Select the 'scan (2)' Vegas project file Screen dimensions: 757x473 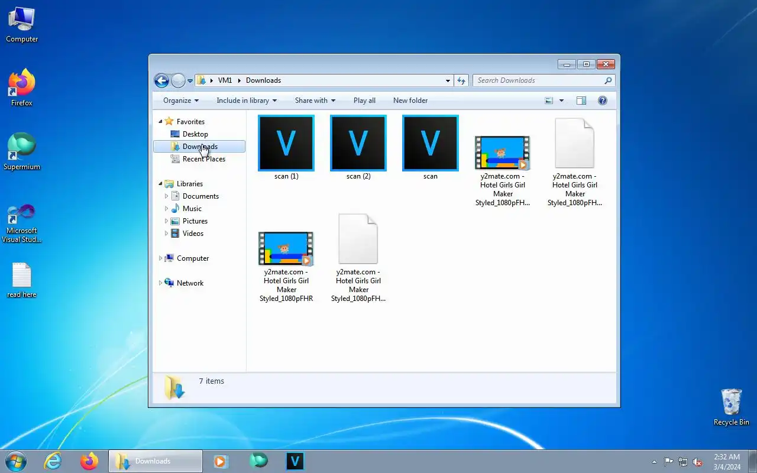pos(358,148)
